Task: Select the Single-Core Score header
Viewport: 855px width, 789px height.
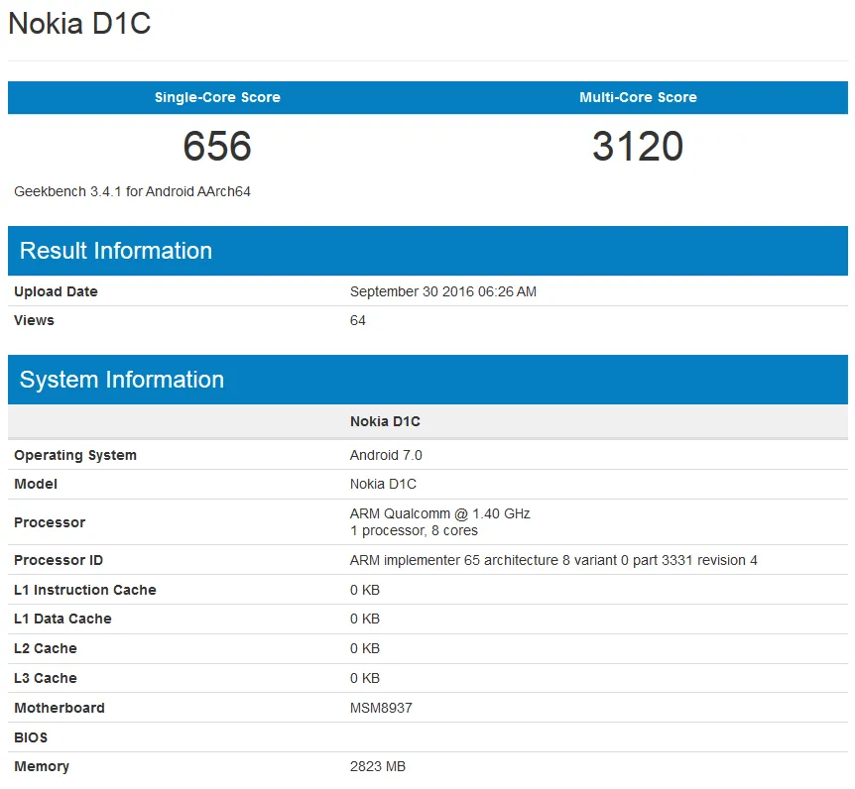Action: [x=216, y=97]
